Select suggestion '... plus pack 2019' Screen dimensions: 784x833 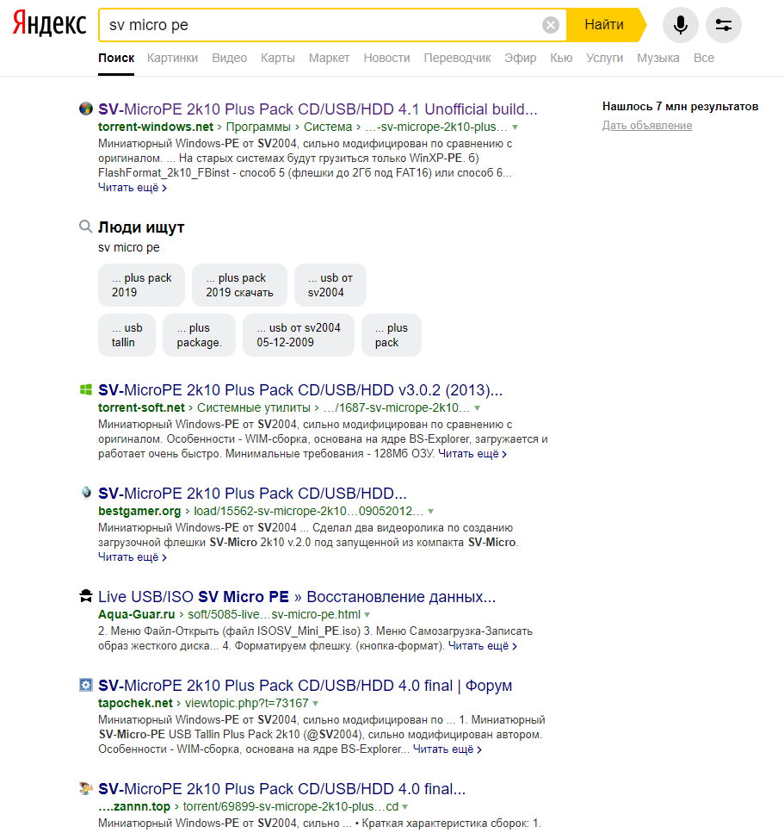141,285
